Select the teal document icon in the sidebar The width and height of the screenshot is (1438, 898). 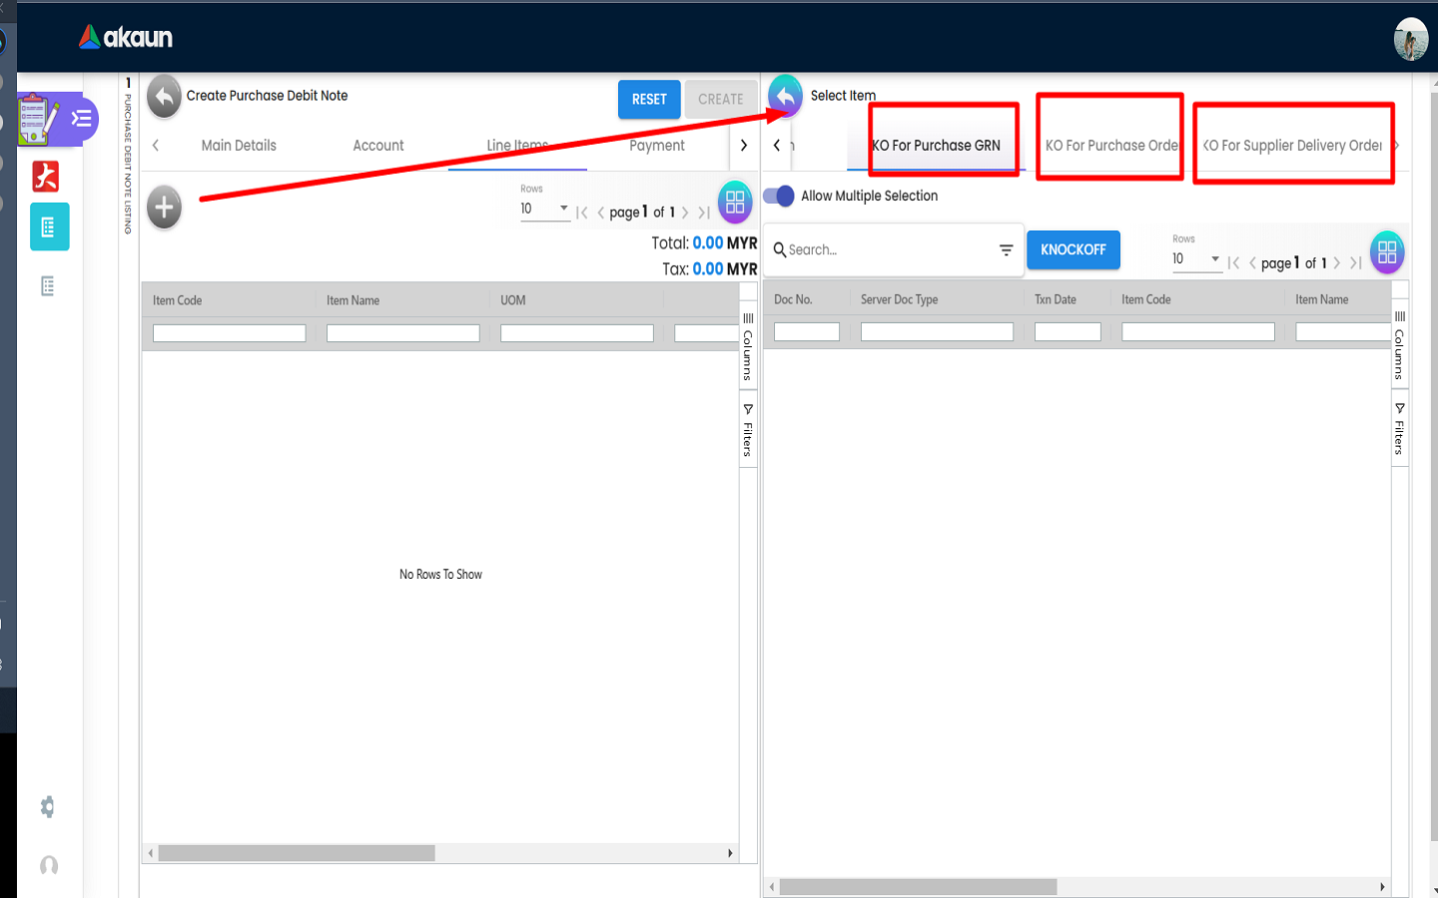tap(49, 226)
